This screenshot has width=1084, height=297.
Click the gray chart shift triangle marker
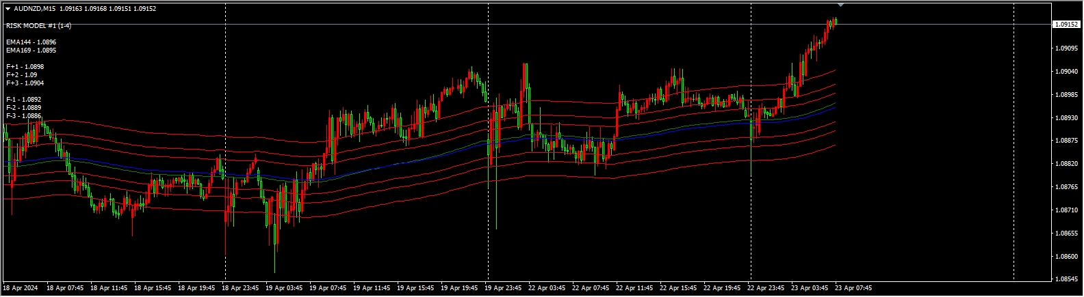pos(840,5)
